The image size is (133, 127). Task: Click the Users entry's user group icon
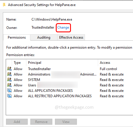(x=9, y=85)
